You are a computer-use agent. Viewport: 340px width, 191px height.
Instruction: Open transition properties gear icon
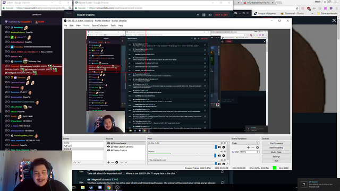(x=257, y=147)
